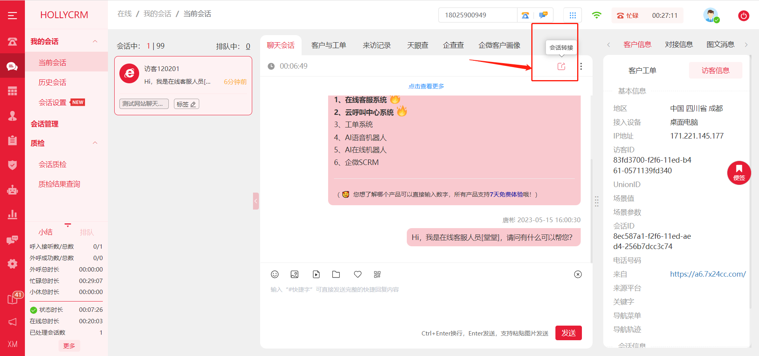Image resolution: width=759 pixels, height=356 pixels.
Task: Click 点击查看更多 to load earlier messages
Action: [426, 86]
